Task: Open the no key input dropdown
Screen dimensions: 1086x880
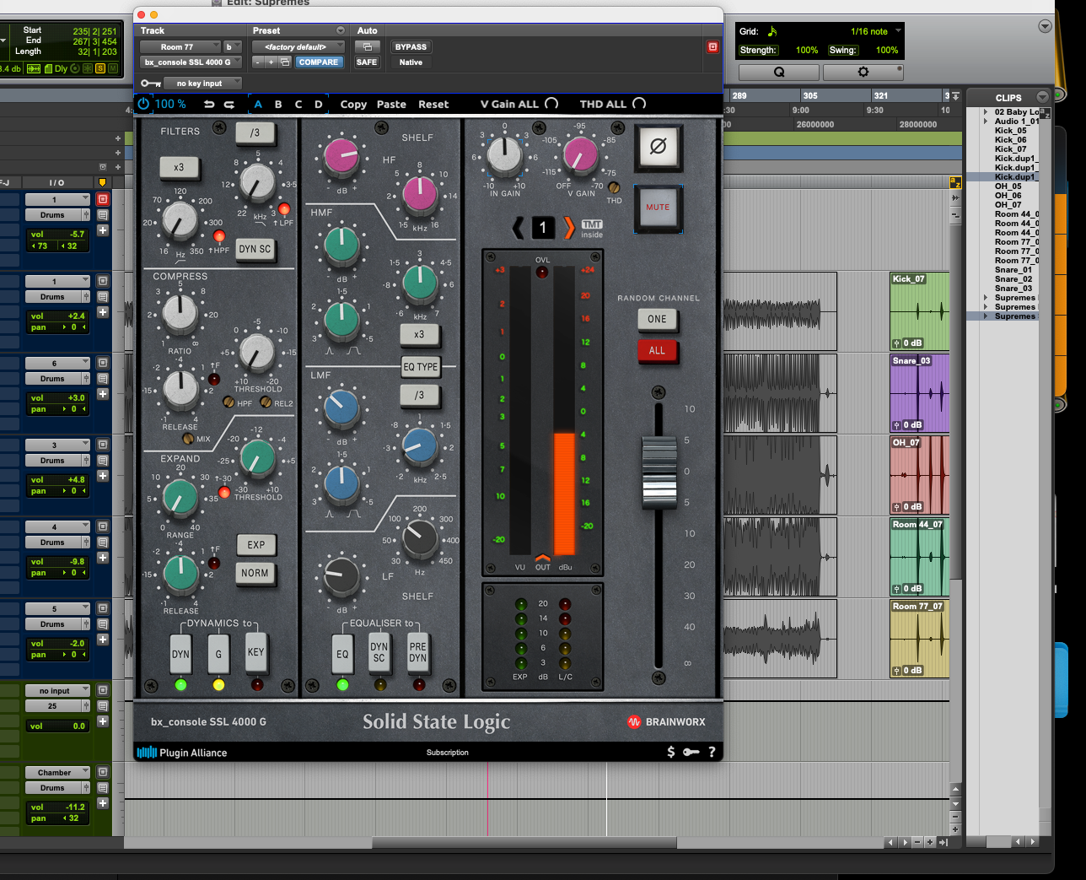Action: [x=202, y=84]
